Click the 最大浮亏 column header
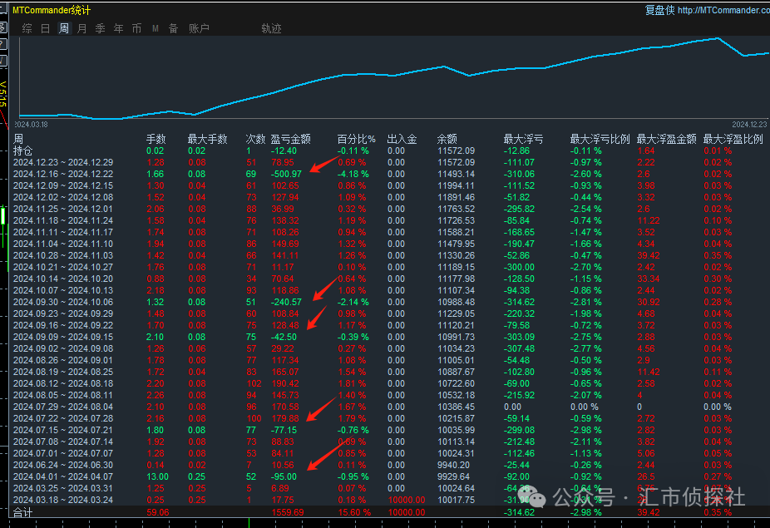This screenshot has width=770, height=528. 524,139
